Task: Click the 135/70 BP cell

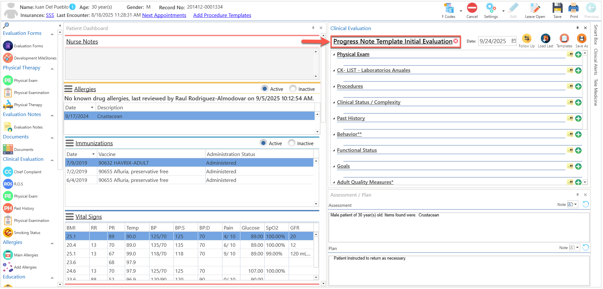Action: (161, 245)
